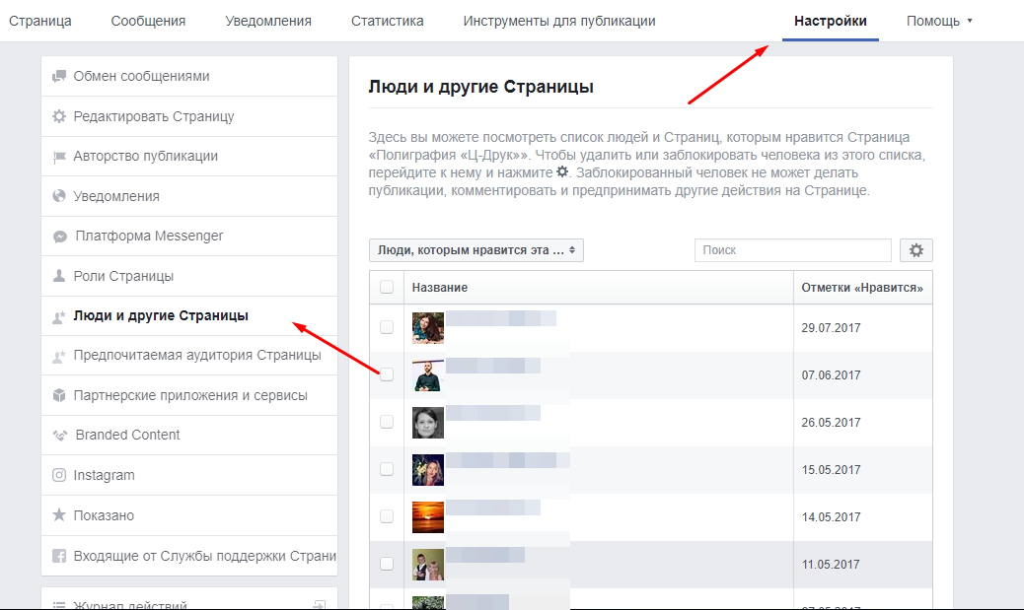Click the star icon next to Показано
1024x610 pixels.
pos(59,515)
